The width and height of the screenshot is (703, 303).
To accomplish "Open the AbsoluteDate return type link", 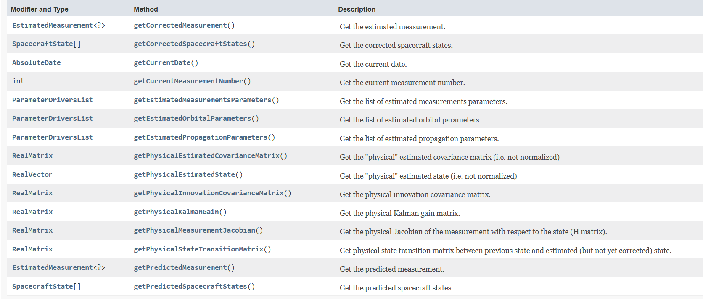I will [x=36, y=63].
